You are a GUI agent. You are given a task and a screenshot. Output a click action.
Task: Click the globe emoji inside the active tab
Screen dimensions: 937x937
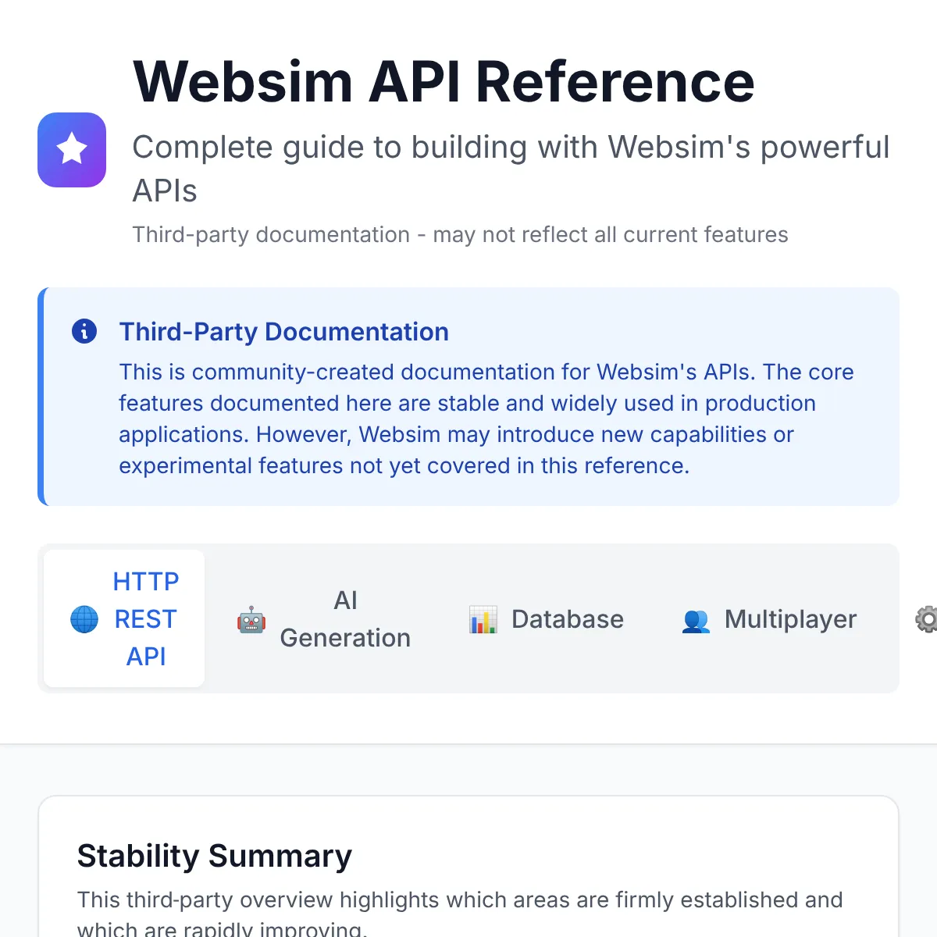(84, 619)
